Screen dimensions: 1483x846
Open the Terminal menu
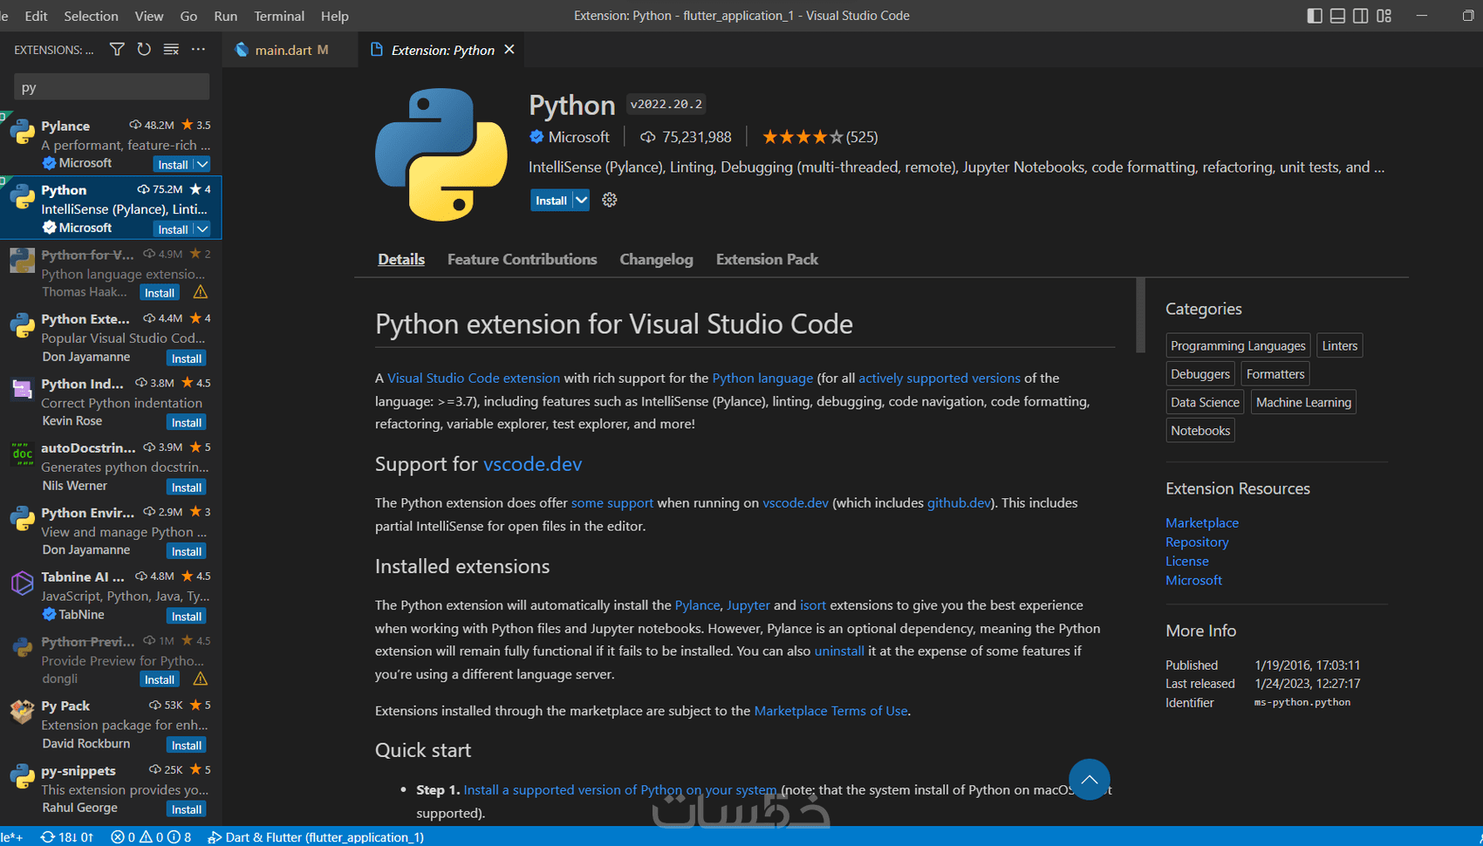click(x=279, y=16)
